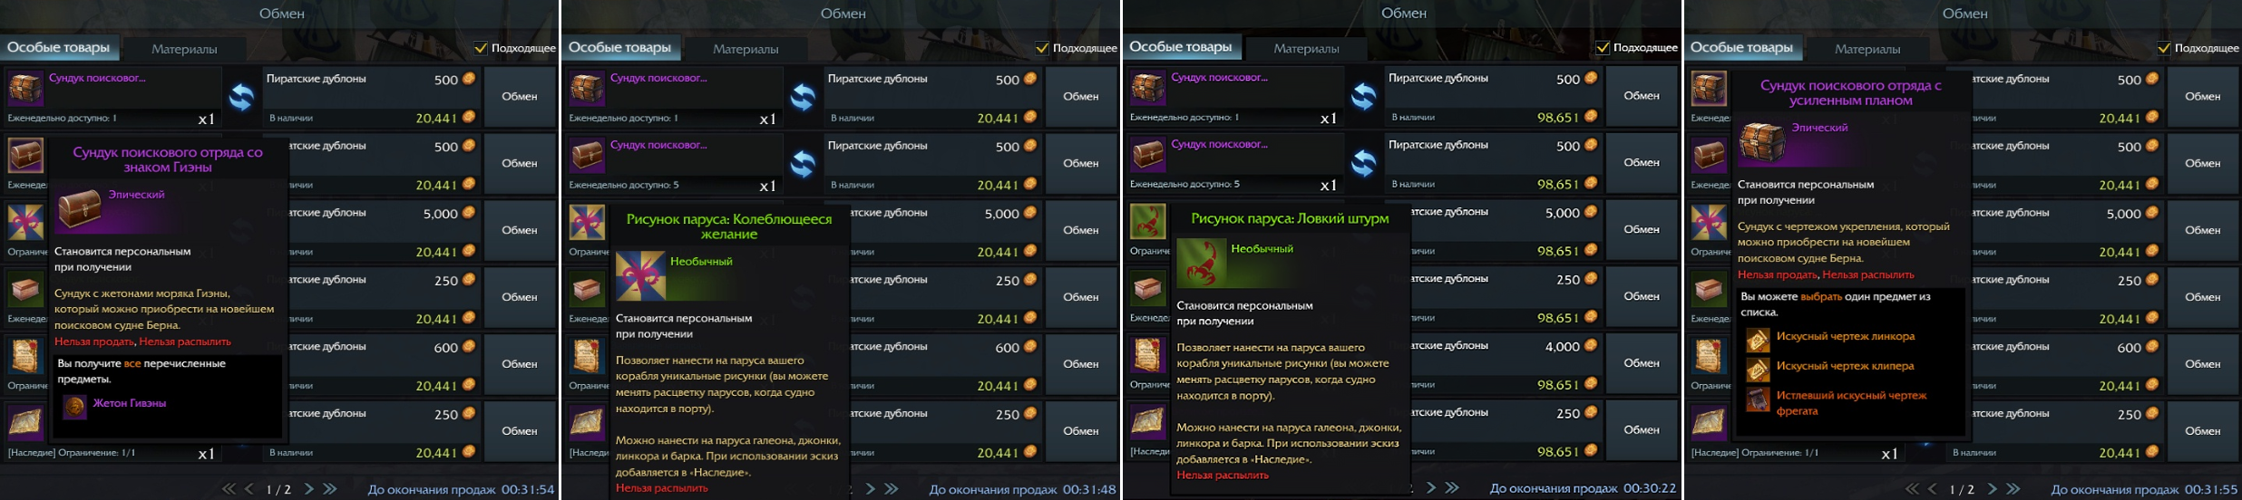Click epic chest icon in усиленным планом tooltip
Viewport: 2242px width, 500px height.
coord(1762,142)
